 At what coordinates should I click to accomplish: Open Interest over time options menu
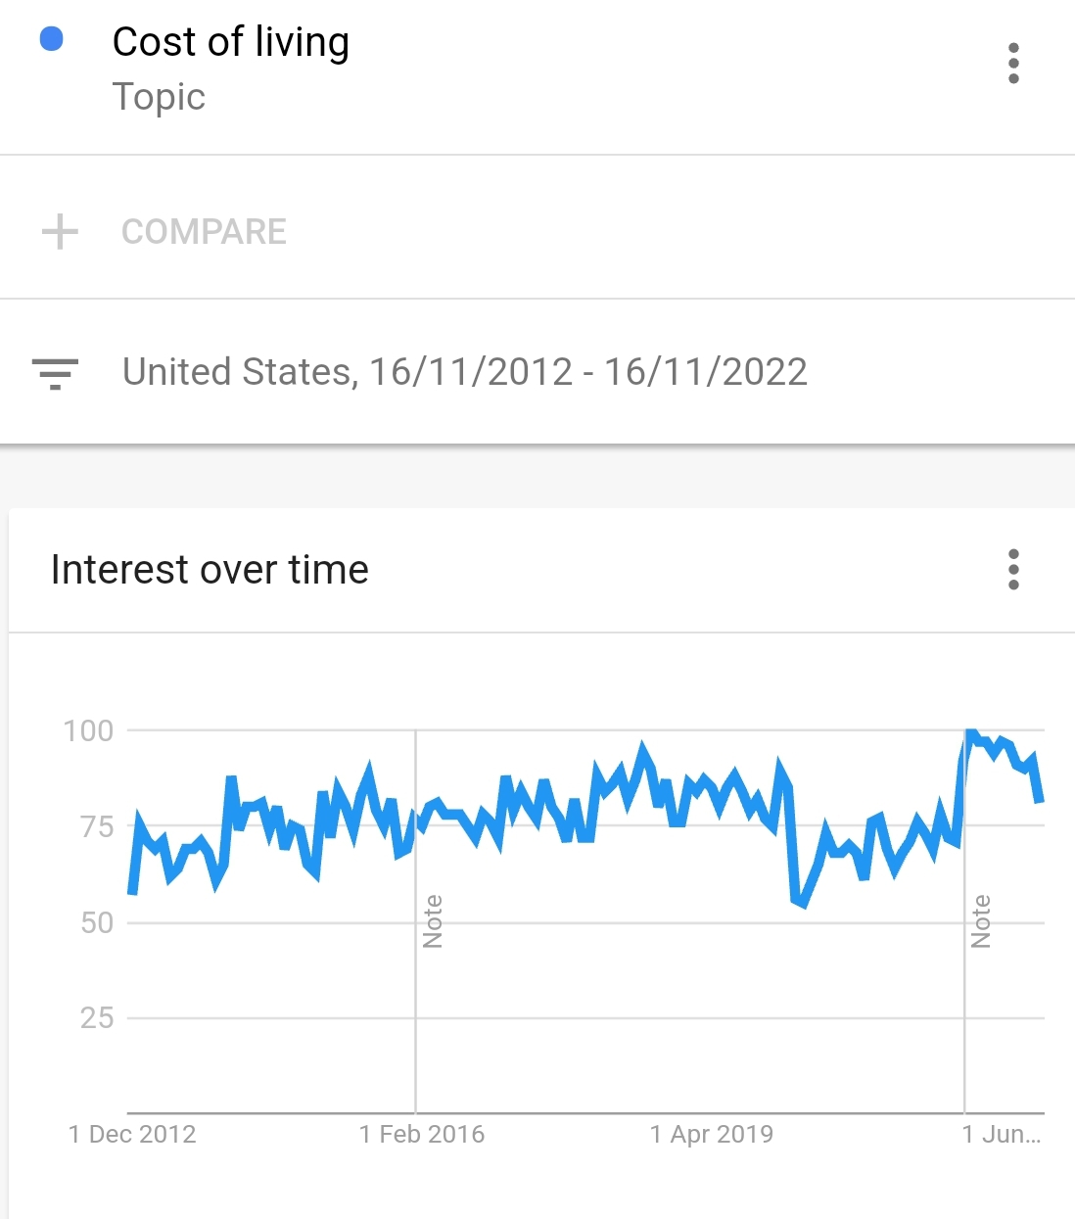[x=1013, y=569]
